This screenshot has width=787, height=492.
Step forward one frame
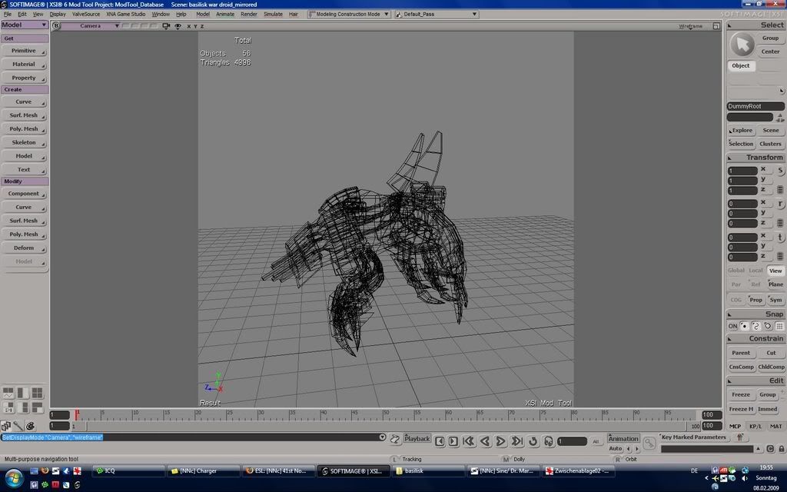453,441
